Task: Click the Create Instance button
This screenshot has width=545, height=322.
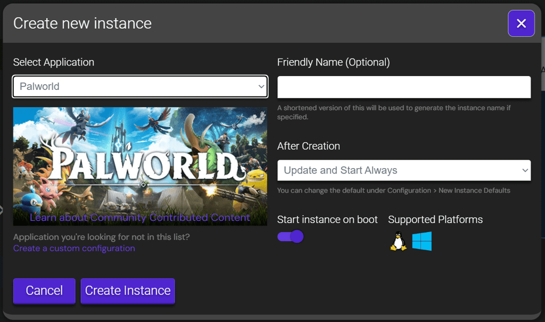Action: click(128, 291)
